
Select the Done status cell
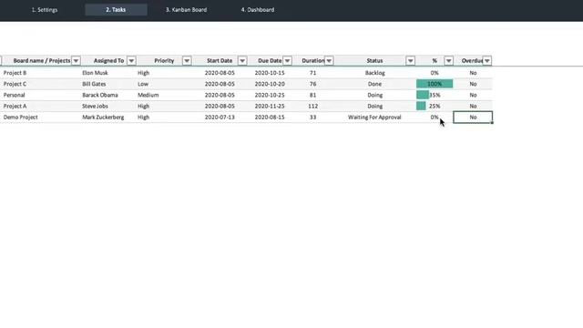[374, 84]
